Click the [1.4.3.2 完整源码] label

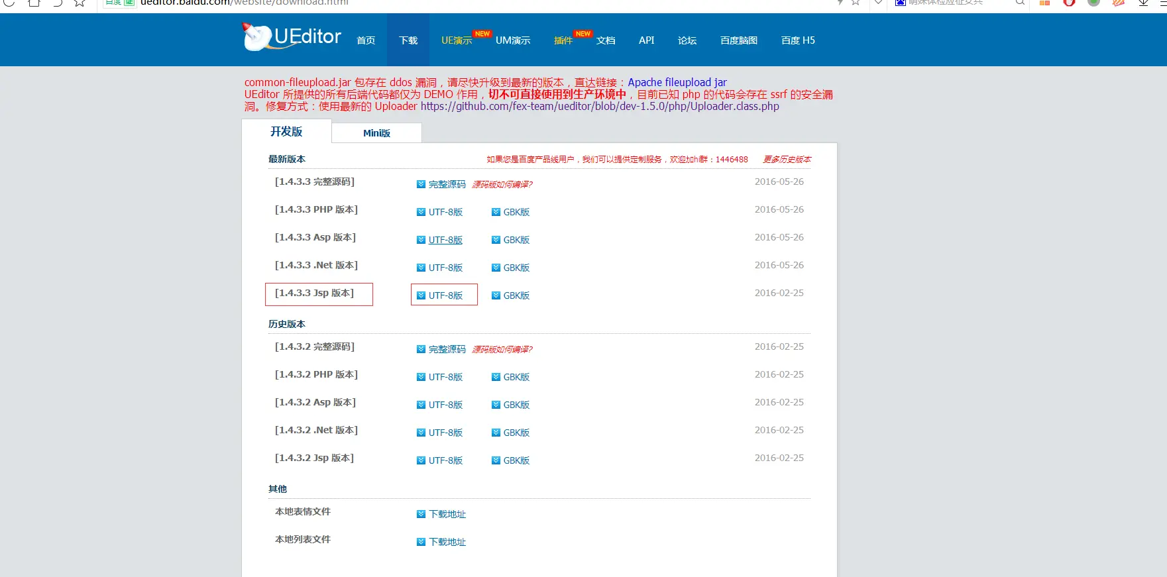[315, 346]
